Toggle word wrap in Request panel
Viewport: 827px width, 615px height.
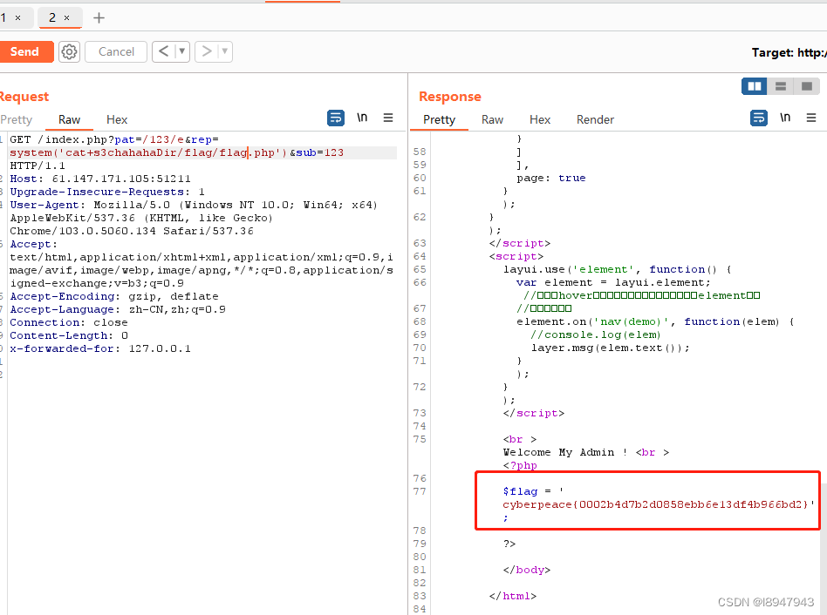336,118
